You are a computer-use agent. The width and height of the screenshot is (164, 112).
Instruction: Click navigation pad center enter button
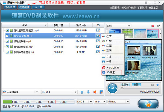(x=113, y=88)
